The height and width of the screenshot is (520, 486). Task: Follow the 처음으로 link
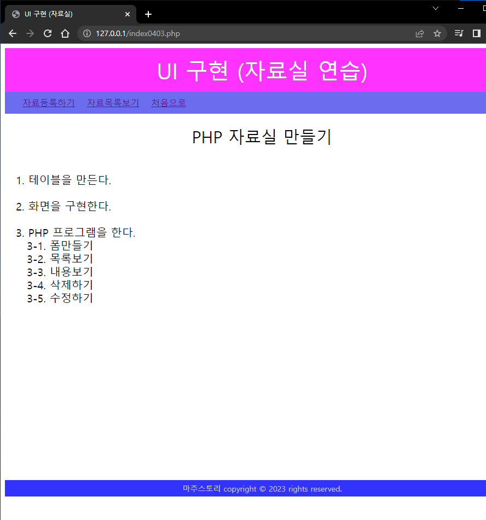point(169,103)
